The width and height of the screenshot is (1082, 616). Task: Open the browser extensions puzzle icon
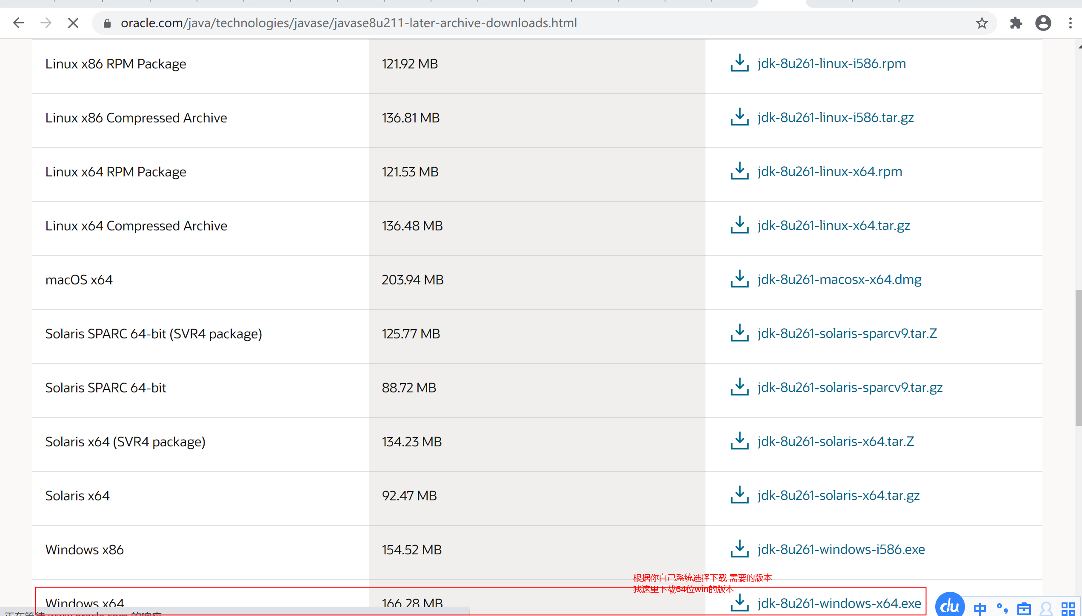[1016, 23]
